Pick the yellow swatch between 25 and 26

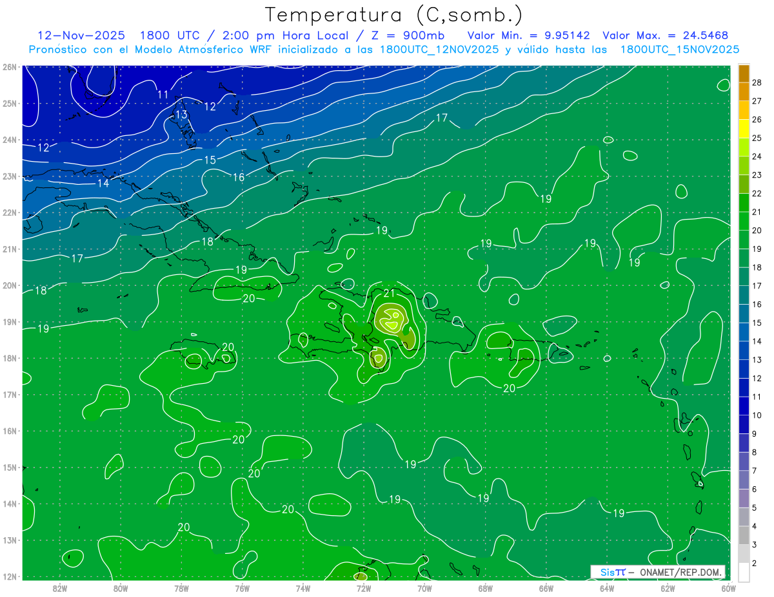(x=744, y=129)
